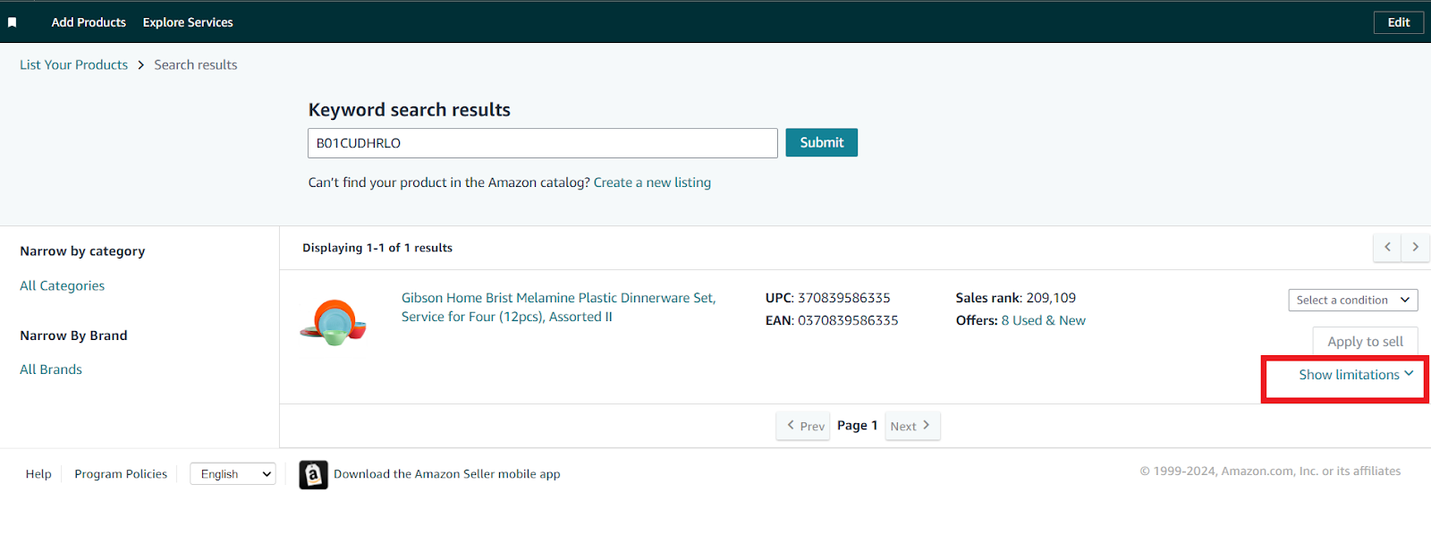The width and height of the screenshot is (1431, 552).
Task: Click the Amazon Seller app icon
Action: tap(313, 474)
